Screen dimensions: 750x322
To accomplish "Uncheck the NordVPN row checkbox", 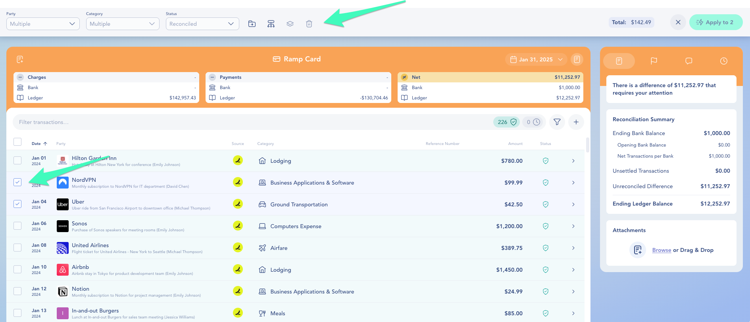I will pyautogui.click(x=17, y=182).
